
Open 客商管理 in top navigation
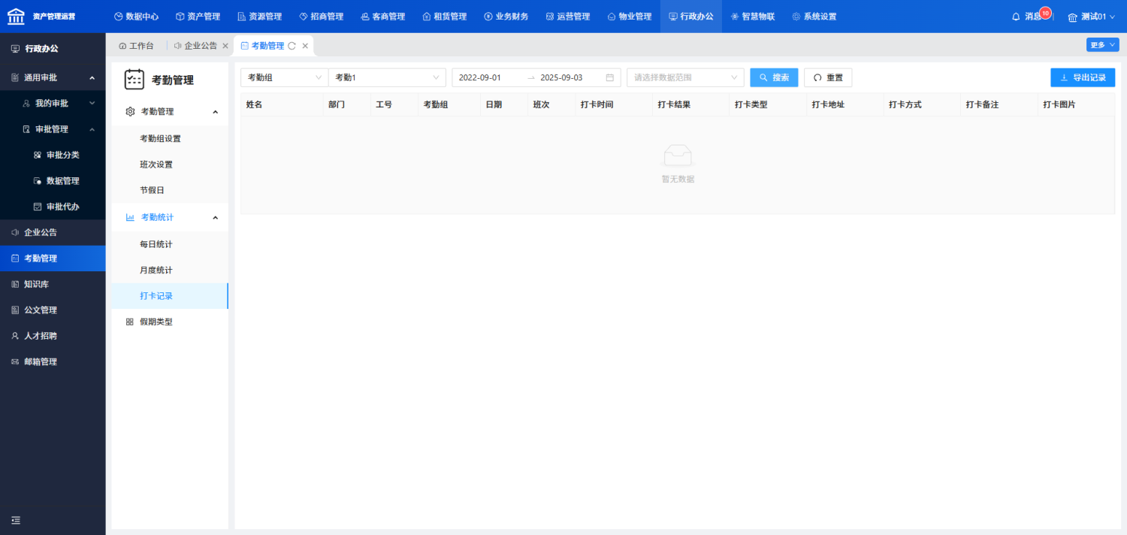coord(382,17)
